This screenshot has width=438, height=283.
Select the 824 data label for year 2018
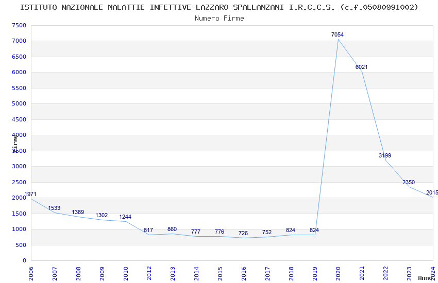[x=291, y=231]
